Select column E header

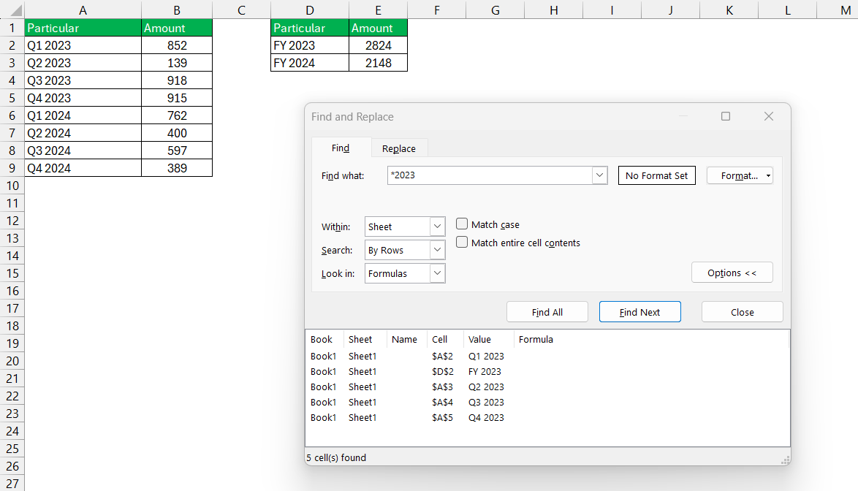point(378,9)
